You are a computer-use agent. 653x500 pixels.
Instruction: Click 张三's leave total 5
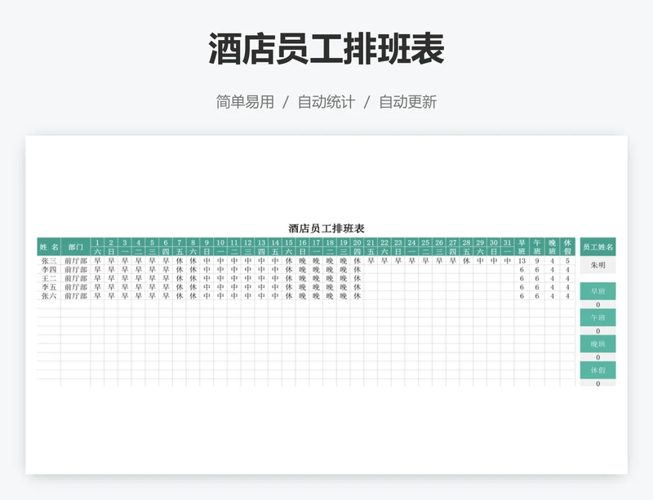point(567,261)
